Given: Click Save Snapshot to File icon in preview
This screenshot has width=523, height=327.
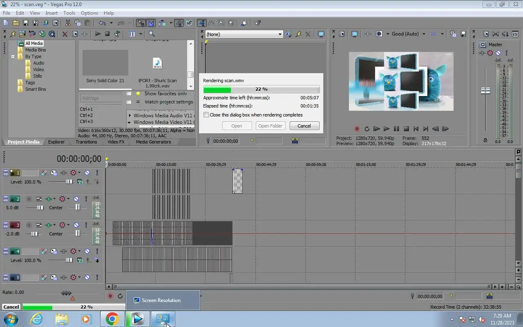Looking at the screenshot, I should [463, 34].
